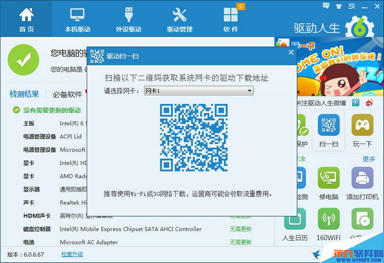Click the 更多 link
Screen dimensions: 384x263
coord(369,159)
